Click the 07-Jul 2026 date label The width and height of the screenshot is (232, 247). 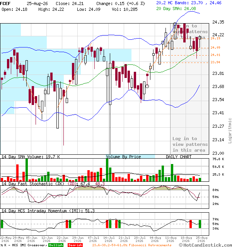94,239
